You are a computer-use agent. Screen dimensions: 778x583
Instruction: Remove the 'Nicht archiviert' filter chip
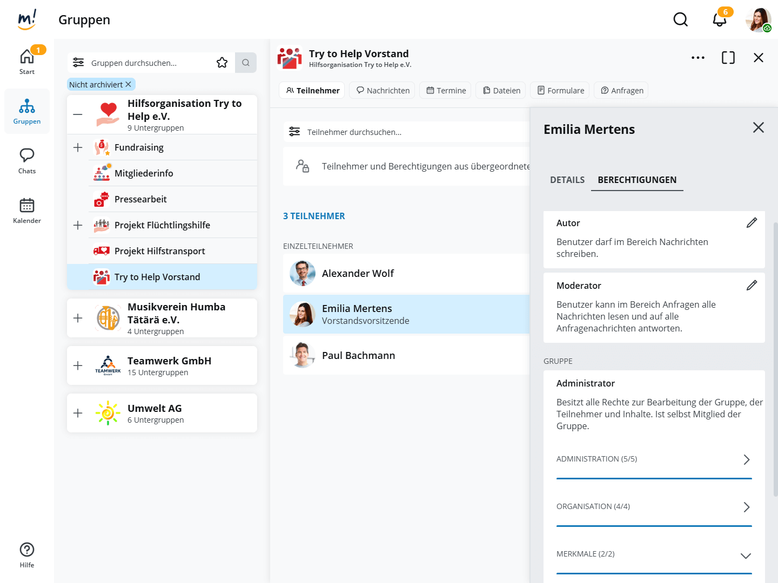point(128,84)
